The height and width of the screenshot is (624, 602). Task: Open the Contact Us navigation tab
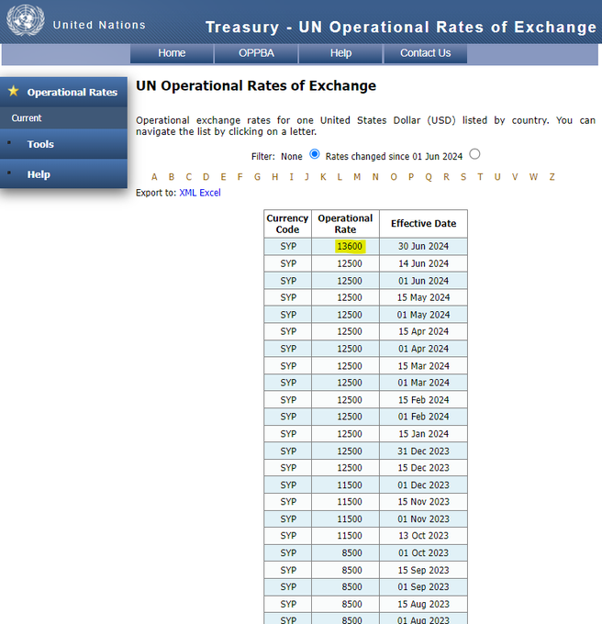coord(425,53)
